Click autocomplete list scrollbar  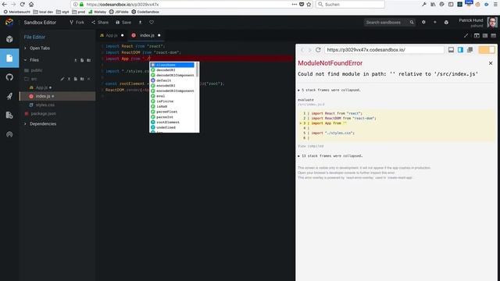[x=197, y=69]
